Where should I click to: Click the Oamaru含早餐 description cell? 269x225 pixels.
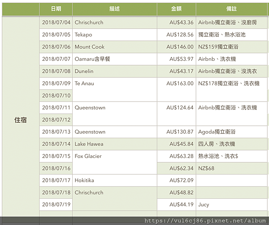click(115, 59)
